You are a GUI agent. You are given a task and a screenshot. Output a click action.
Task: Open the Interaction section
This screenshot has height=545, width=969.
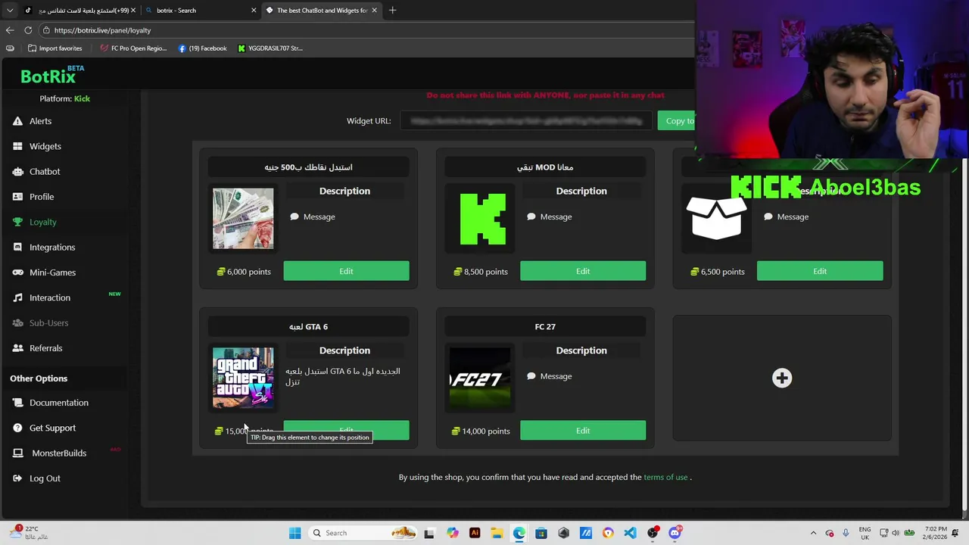tap(42, 297)
